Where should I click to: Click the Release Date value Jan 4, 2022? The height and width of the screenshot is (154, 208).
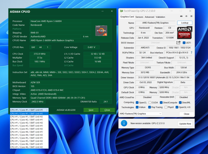click(x=143, y=38)
